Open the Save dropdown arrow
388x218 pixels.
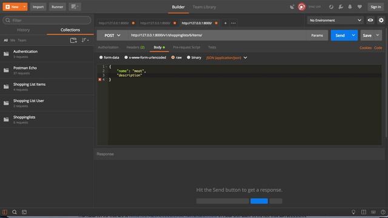click(x=378, y=35)
